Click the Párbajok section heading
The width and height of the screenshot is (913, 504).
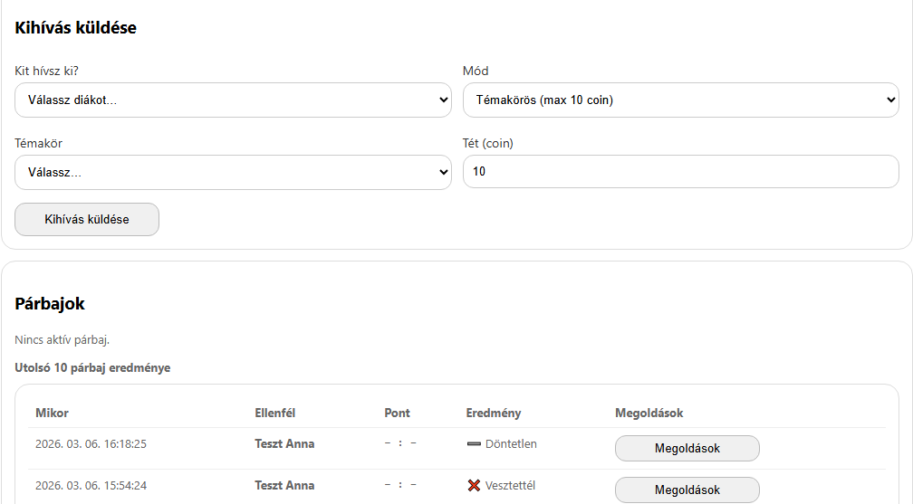click(50, 304)
